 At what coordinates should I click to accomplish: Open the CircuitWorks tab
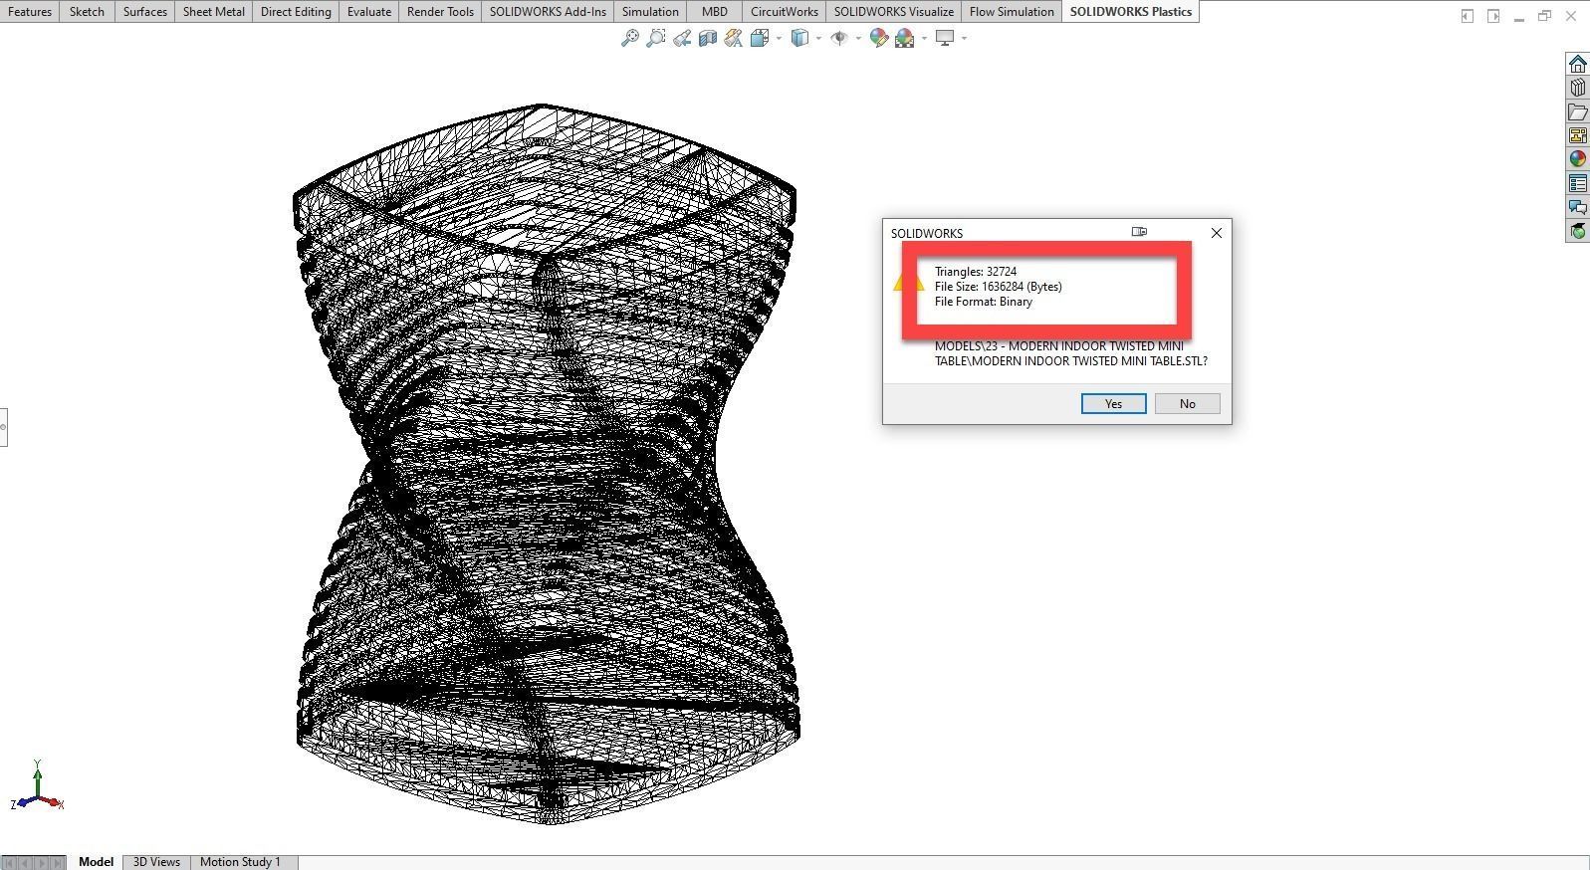coord(784,12)
